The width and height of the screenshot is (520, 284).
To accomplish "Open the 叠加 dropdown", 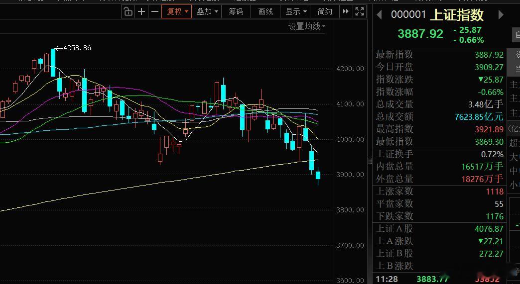I will (207, 12).
